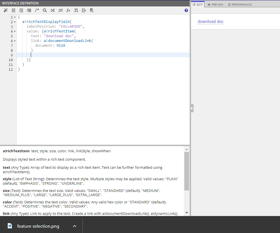Open help with the blue question mark icon
Image resolution: width=280 pixels, height=233 pixels.
click(x=186, y=10)
